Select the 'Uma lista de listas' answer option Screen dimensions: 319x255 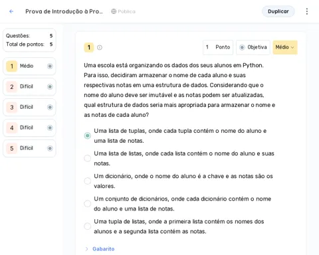point(88,158)
